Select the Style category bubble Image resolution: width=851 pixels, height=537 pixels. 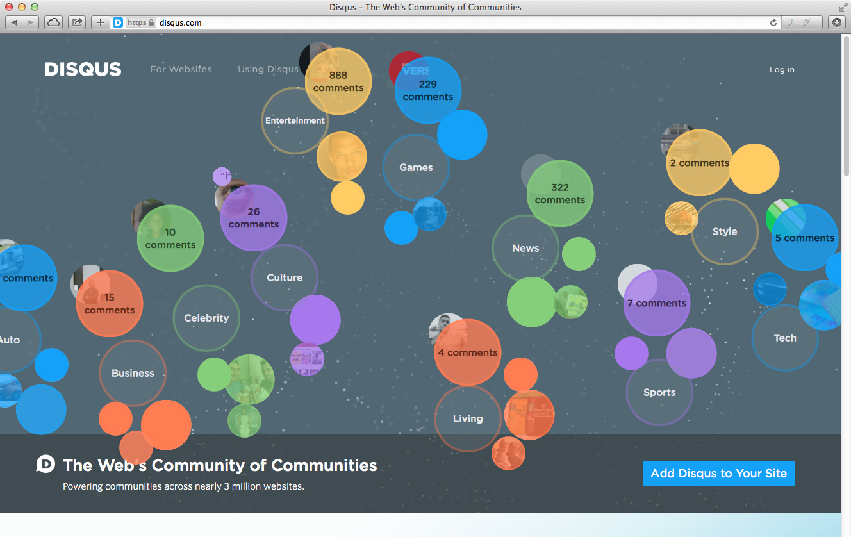coord(725,231)
